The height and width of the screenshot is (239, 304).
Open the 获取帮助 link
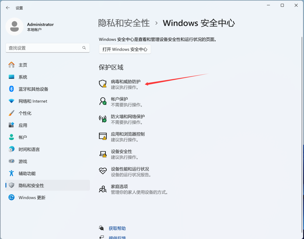coord(117,228)
